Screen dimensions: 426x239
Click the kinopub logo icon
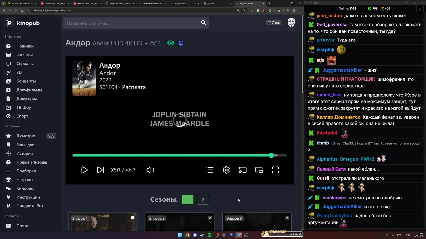(x=9, y=23)
